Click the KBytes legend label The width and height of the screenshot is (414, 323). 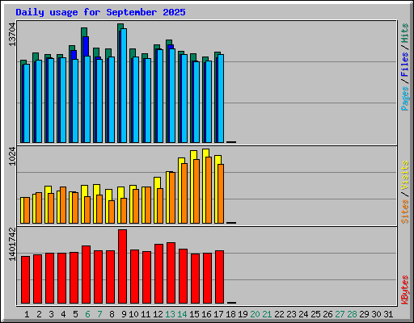(405, 290)
